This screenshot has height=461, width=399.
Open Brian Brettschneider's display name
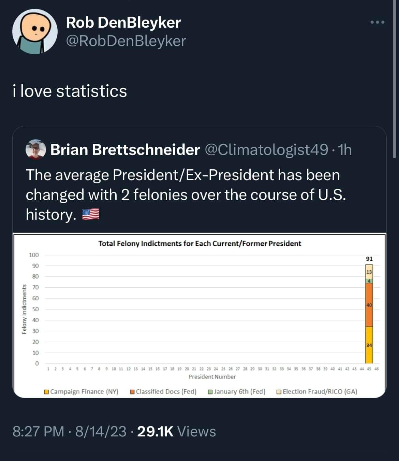(125, 149)
